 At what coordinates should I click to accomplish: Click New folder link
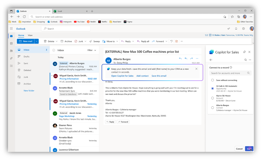(x=29, y=90)
